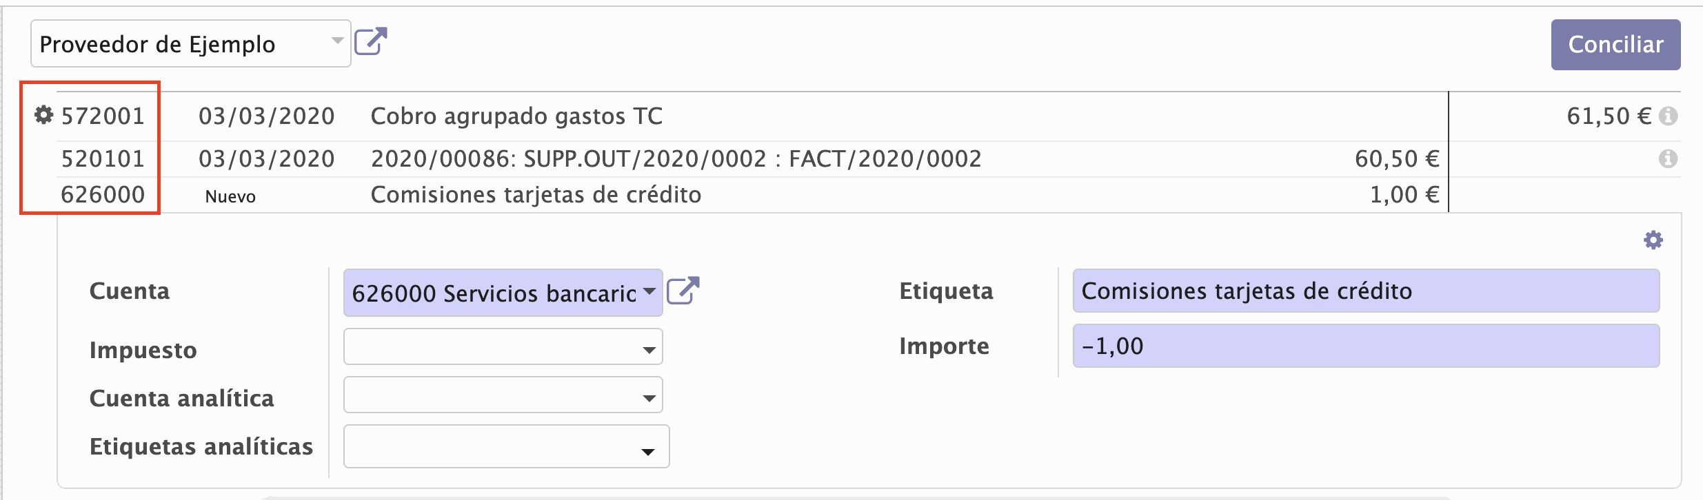
Task: Open external link for 626000 Servicios bancarios account
Action: pyautogui.click(x=683, y=291)
